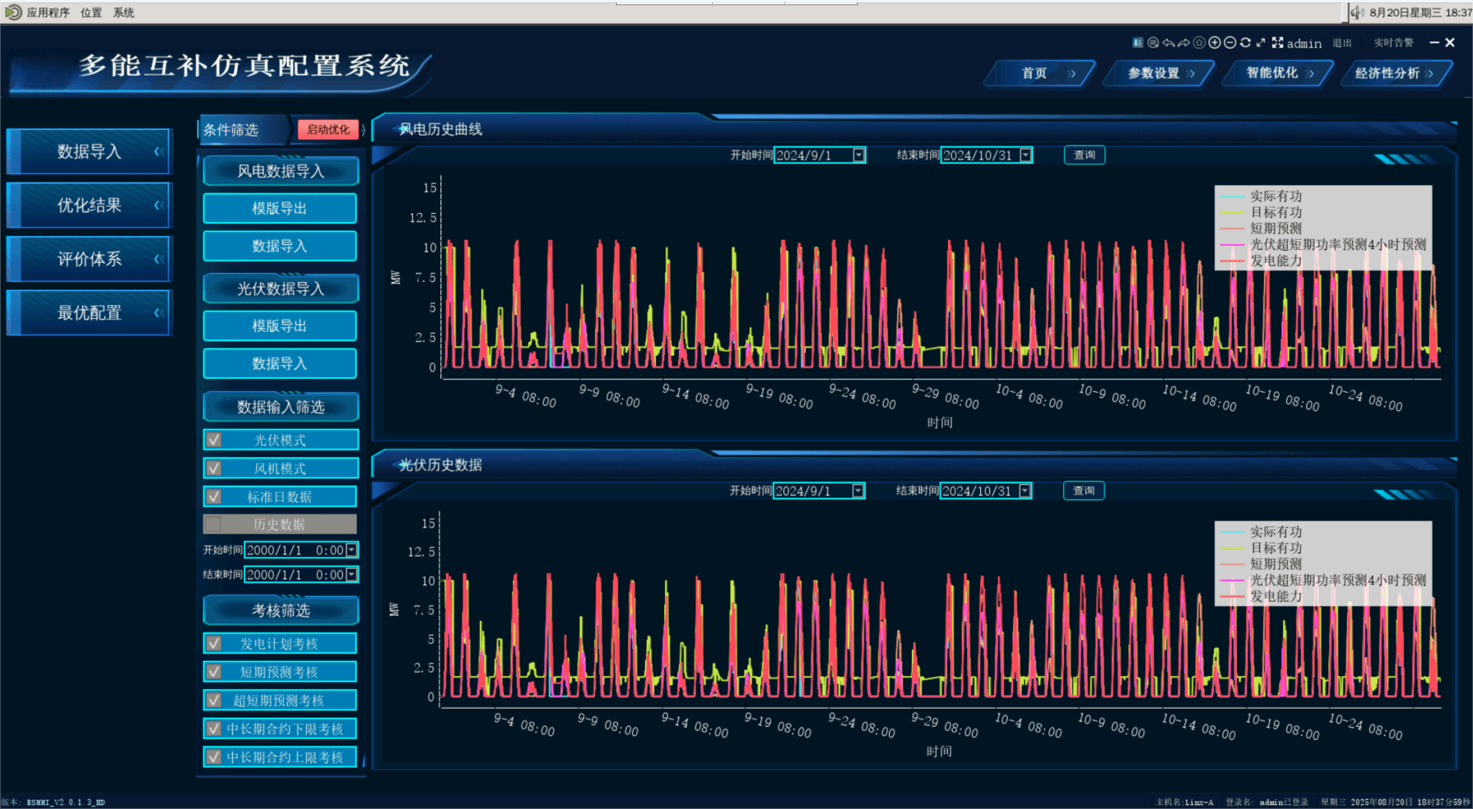
Task: Click 实际有功 cyan legend swatch in wind chart
Action: click(1232, 196)
